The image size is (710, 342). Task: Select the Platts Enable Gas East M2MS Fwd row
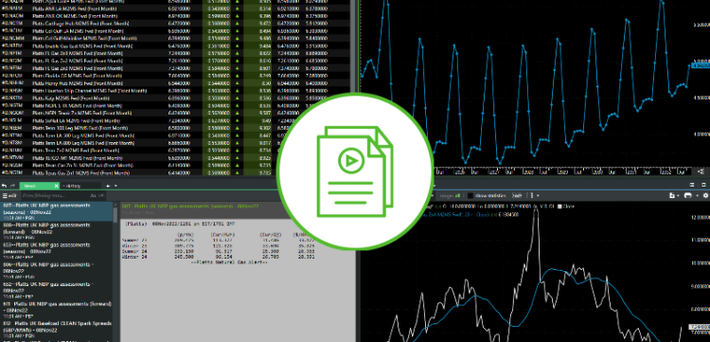pos(174,45)
